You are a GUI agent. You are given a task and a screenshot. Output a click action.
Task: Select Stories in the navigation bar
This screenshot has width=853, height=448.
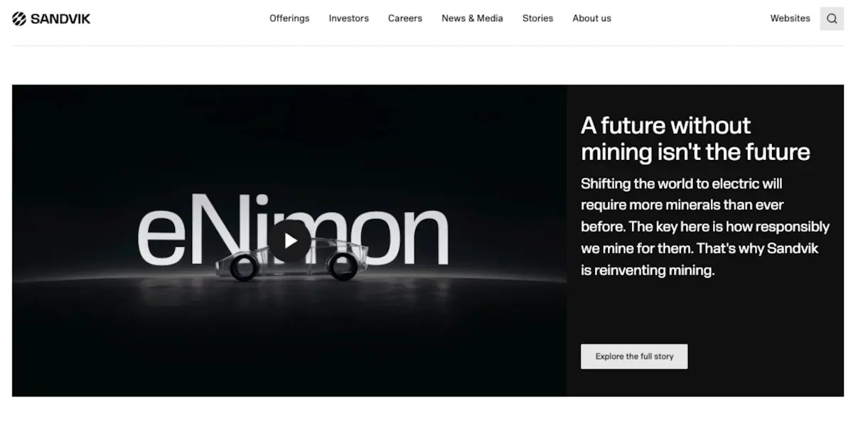(537, 18)
